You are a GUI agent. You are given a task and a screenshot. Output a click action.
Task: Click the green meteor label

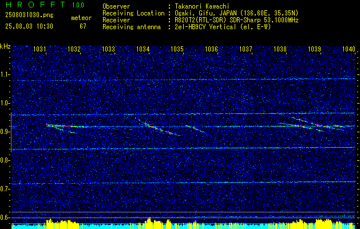(x=81, y=18)
